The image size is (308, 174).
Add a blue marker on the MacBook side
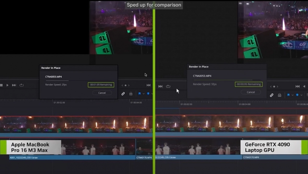[148, 94]
